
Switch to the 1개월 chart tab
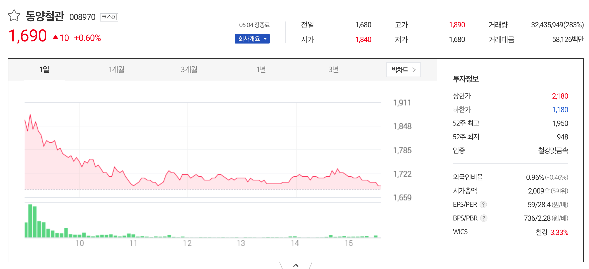[117, 70]
